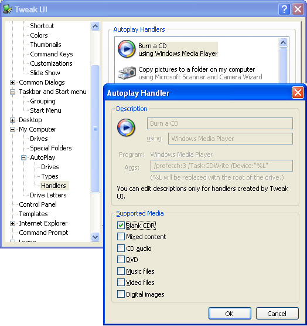Click the Tweak UI title bar app icon
Screen dimensions: 307x326
pos(8,9)
